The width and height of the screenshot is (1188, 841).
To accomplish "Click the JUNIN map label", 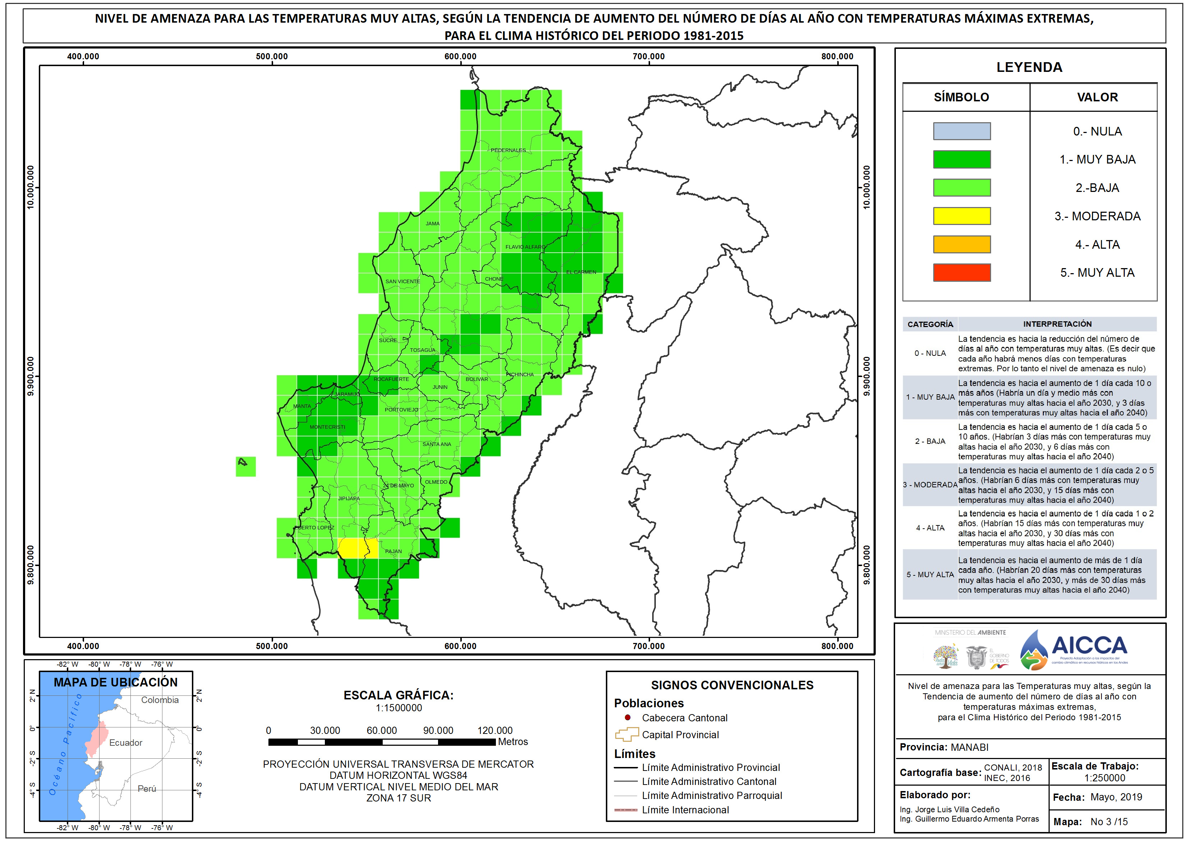I will [440, 387].
